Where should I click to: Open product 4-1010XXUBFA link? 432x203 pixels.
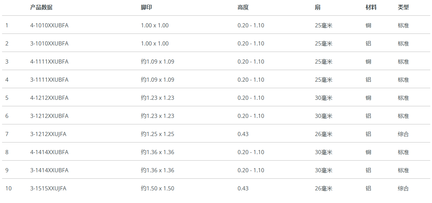point(49,25)
